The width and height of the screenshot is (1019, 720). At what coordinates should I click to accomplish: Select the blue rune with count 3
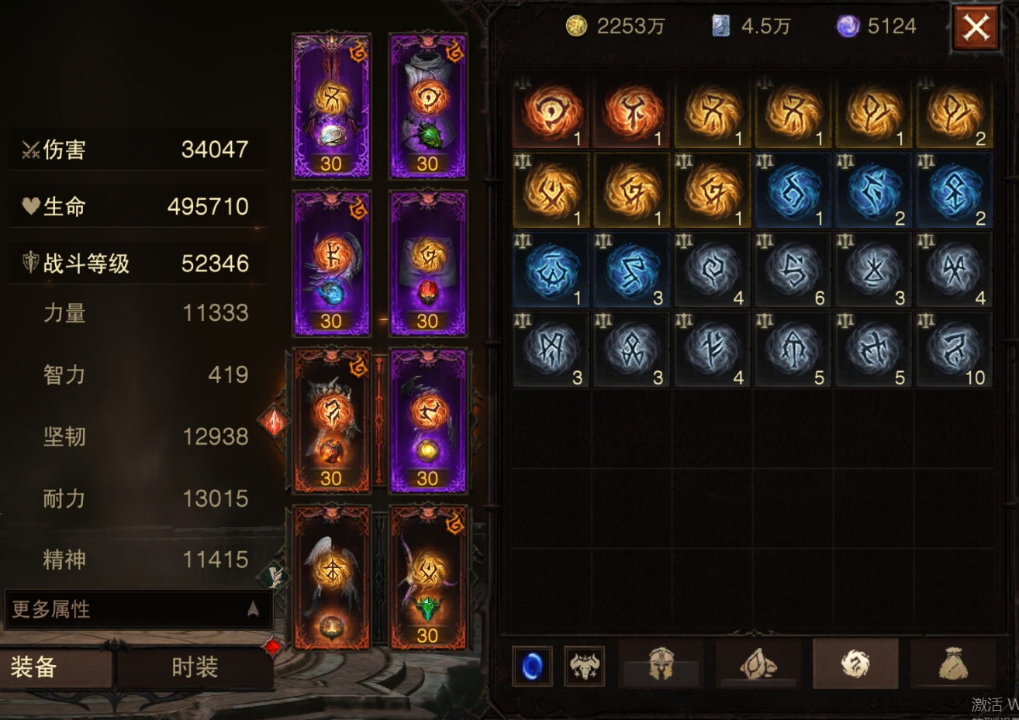coord(631,270)
